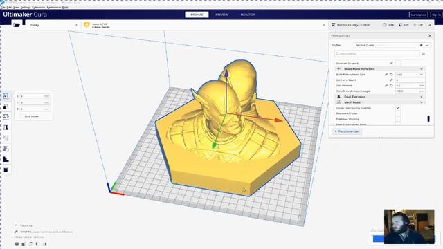The width and height of the screenshot is (443, 249).
Task: Open the Extensions menu
Action: click(39, 8)
